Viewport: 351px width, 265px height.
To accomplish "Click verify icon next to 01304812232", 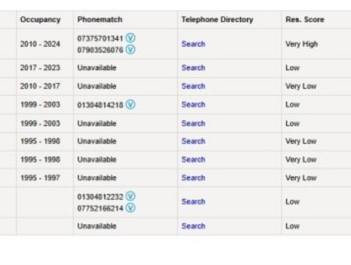I will 130,196.
